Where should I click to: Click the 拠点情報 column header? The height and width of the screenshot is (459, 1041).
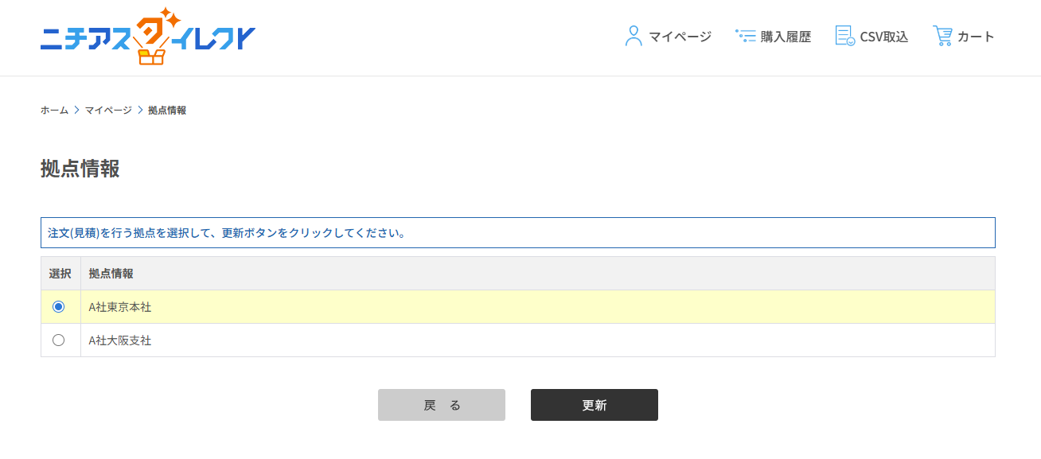pos(111,274)
